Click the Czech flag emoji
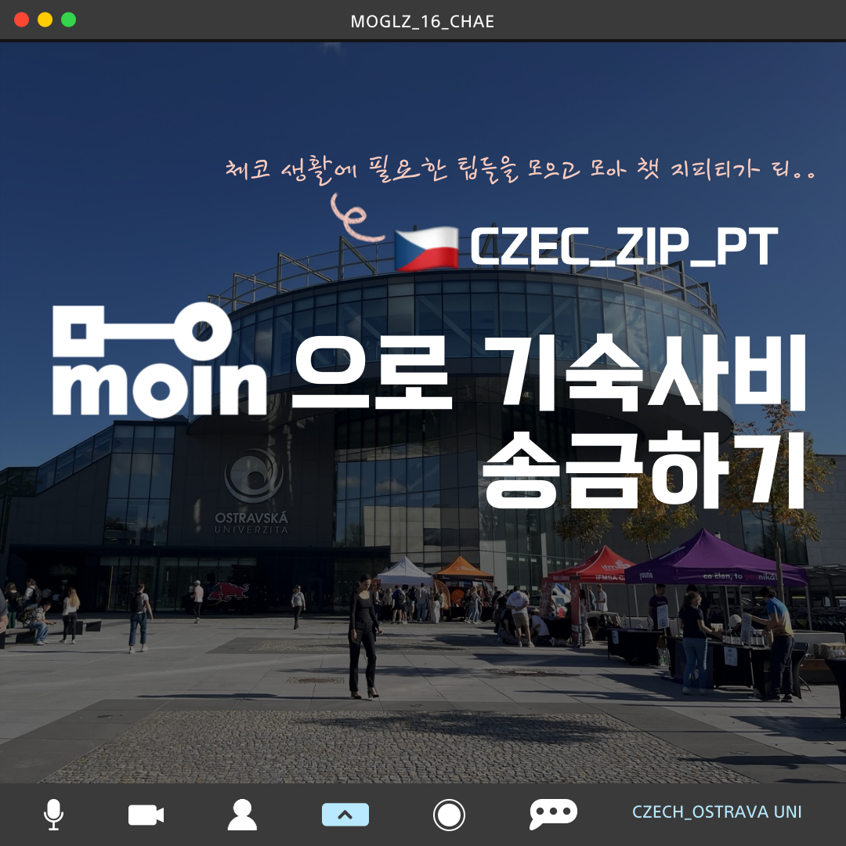Viewport: 846px width, 846px height. (x=426, y=248)
